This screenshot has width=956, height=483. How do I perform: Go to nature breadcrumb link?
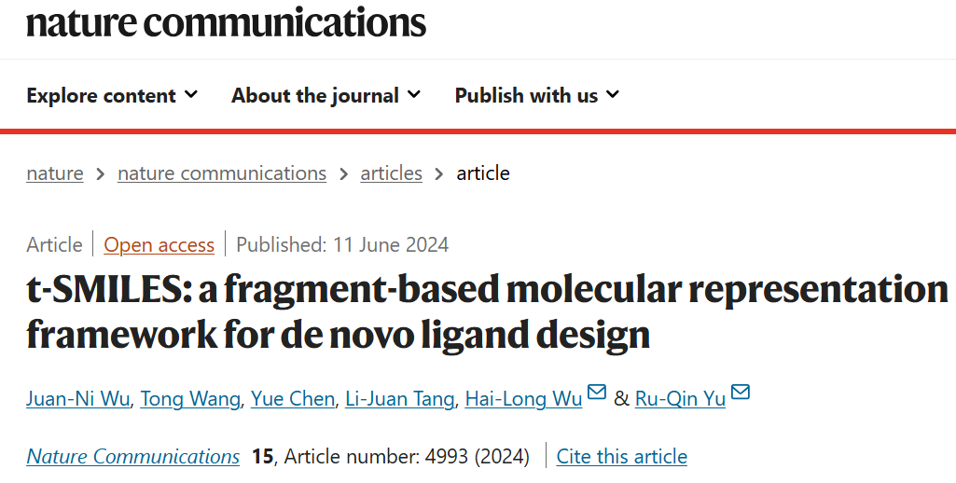[x=55, y=173]
